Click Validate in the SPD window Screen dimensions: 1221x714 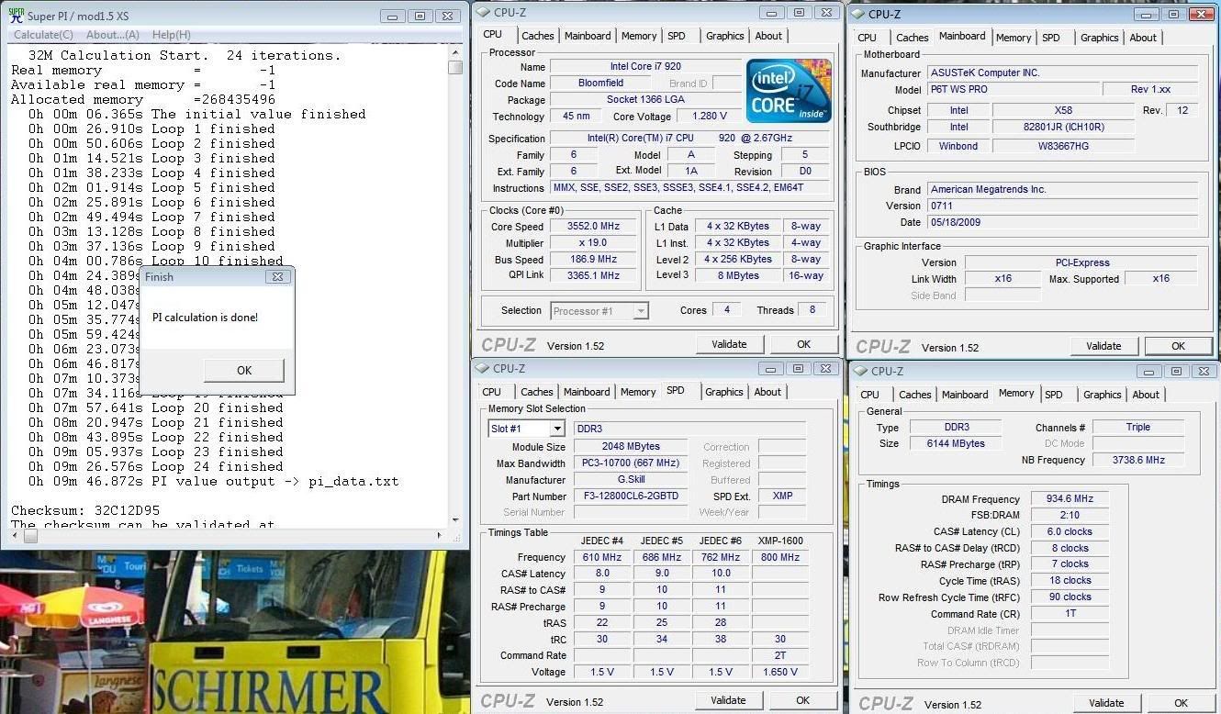728,700
